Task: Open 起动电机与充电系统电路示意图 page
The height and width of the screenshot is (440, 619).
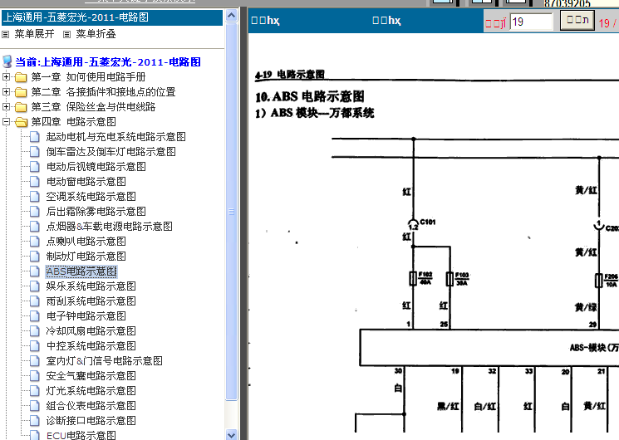Action: [115, 137]
